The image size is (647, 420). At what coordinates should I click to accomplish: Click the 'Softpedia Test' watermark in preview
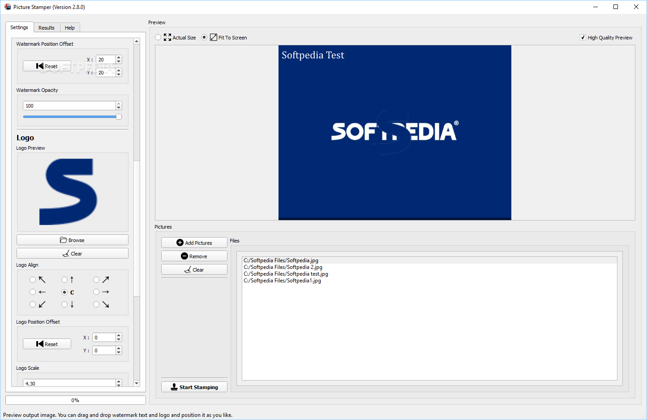click(313, 55)
